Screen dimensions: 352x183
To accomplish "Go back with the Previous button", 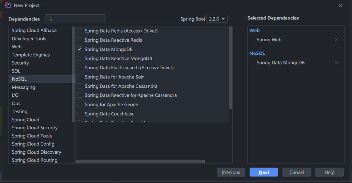I will point(231,172).
